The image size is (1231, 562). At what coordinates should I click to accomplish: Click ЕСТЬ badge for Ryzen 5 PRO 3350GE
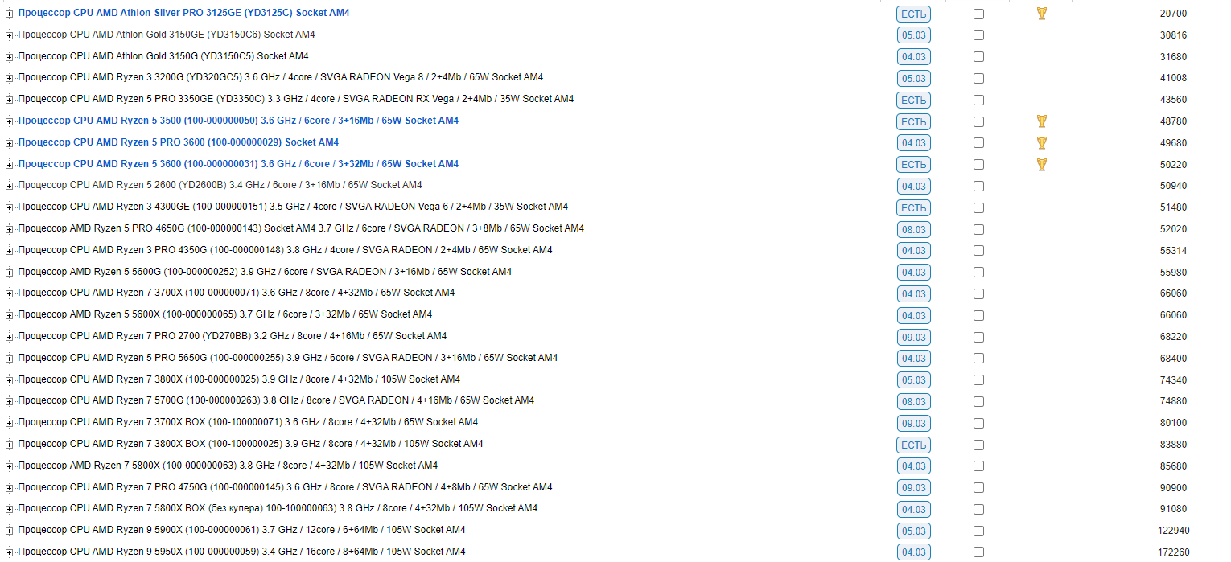tap(913, 100)
